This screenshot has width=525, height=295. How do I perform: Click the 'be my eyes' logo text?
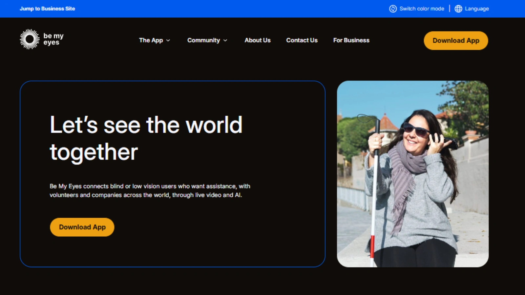click(x=53, y=39)
